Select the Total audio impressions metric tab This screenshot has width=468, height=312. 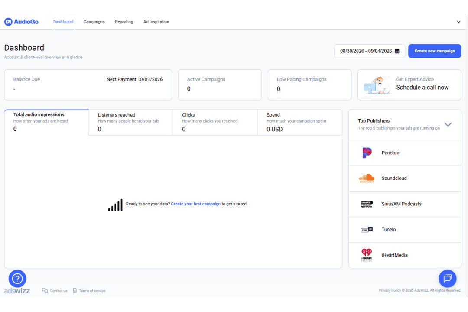[46, 122]
